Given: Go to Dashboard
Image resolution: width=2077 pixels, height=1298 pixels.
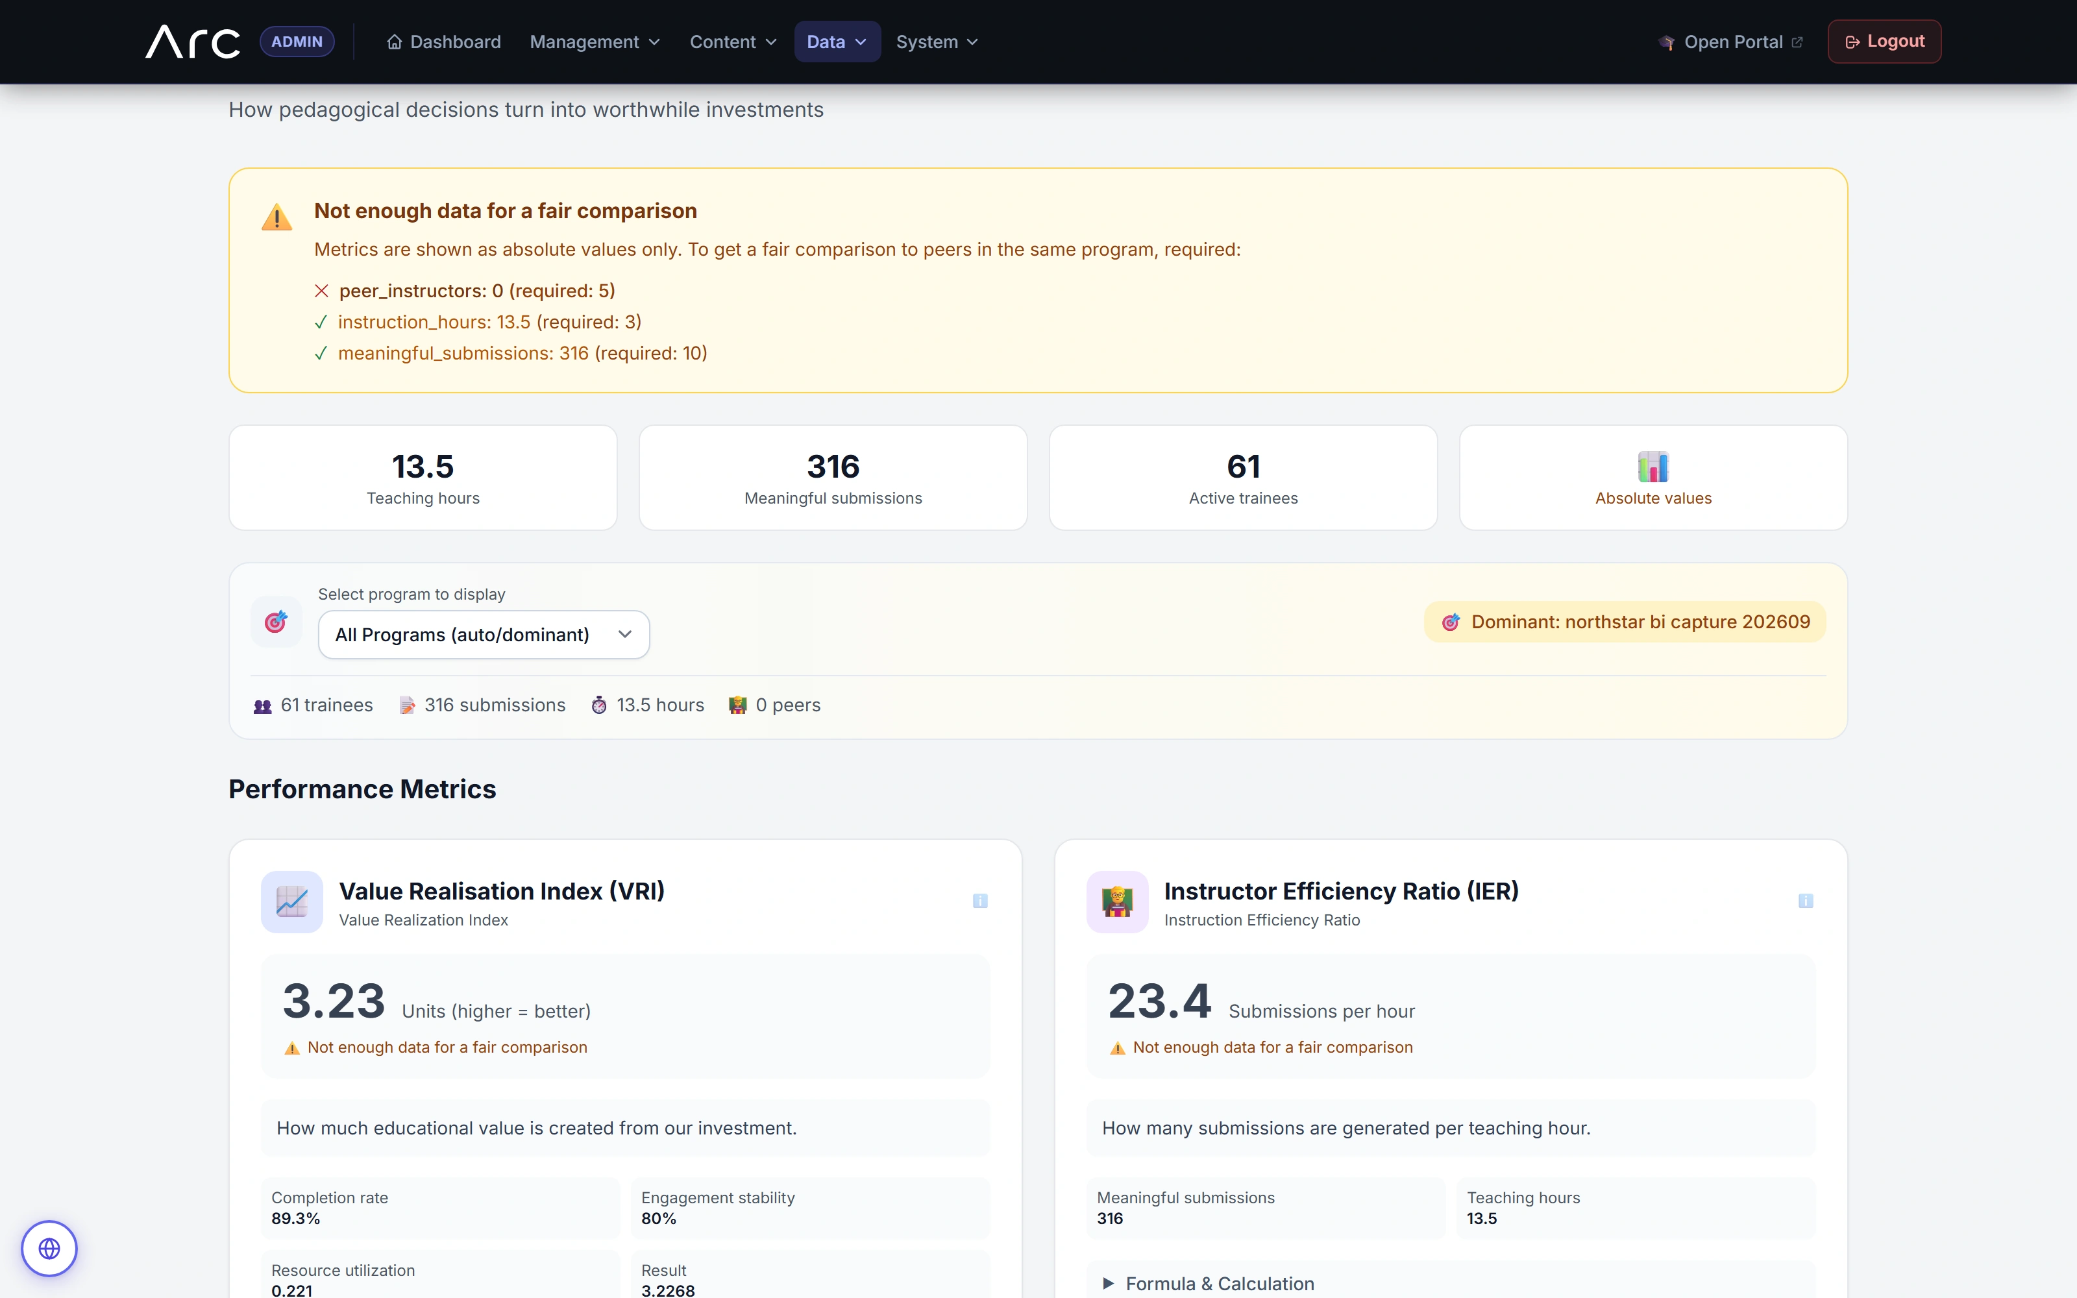Looking at the screenshot, I should tap(444, 41).
